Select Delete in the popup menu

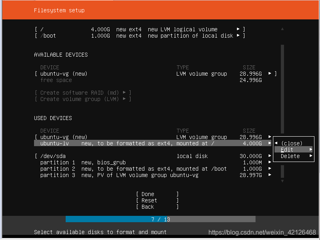293,156
